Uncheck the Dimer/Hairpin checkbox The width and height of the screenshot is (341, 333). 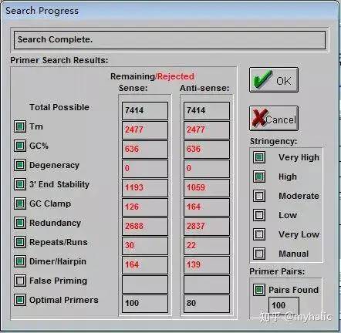pyautogui.click(x=20, y=261)
